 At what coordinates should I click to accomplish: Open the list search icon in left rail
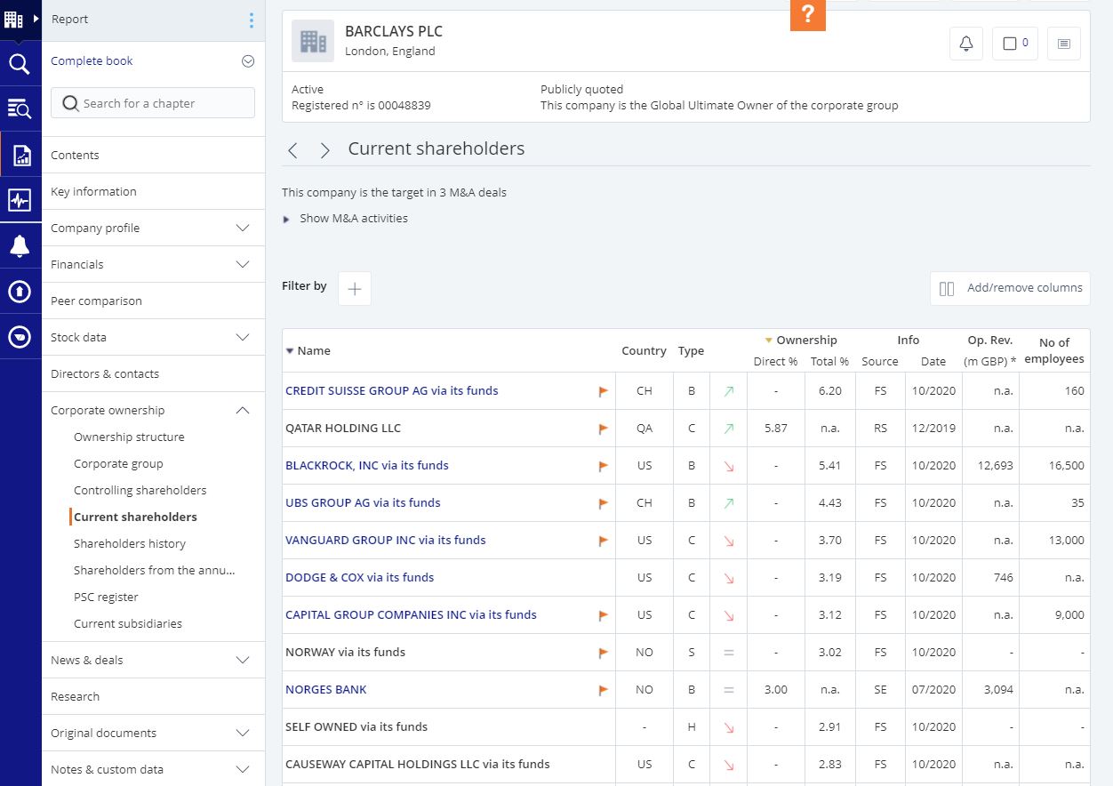coord(20,108)
